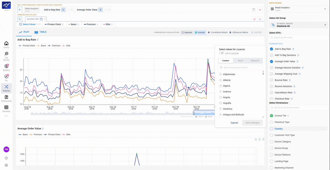Open settings gear in sidebar
Viewport: 330px width, 170px height.
tap(6, 158)
